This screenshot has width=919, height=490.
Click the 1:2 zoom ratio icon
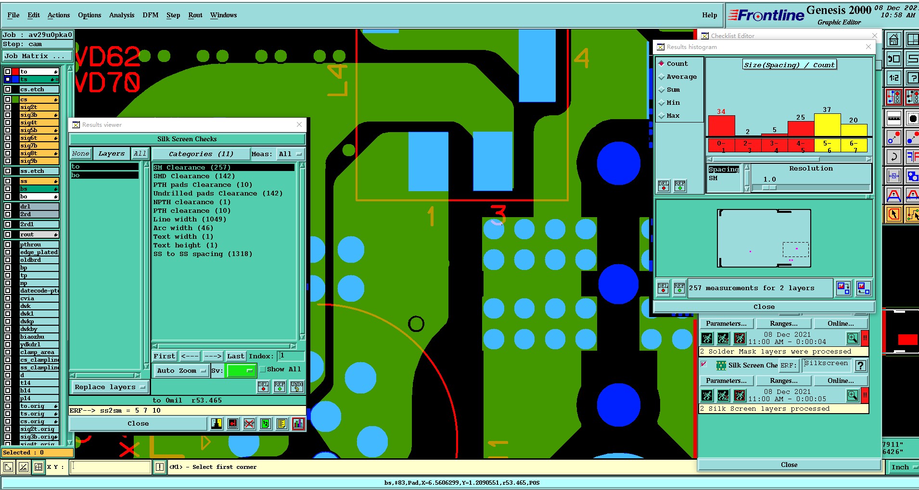point(893,78)
